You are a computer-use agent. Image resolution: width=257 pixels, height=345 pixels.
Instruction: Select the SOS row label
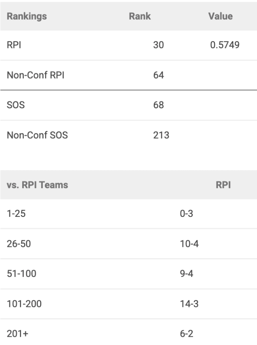pyautogui.click(x=16, y=105)
